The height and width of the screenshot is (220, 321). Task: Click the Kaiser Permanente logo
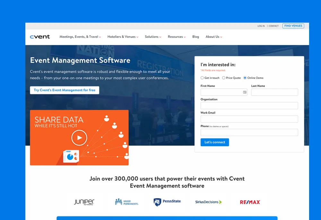(x=127, y=202)
